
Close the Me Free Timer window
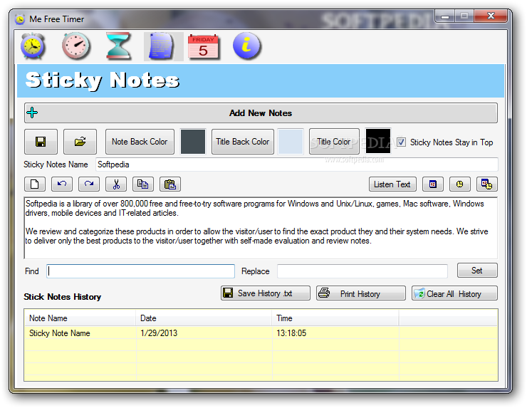pyautogui.click(x=491, y=16)
